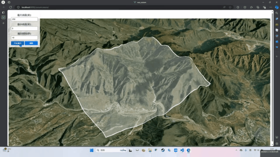The height and width of the screenshot is (157, 280).
Task: Click the blue start flooding button
Action: [x=17, y=43]
